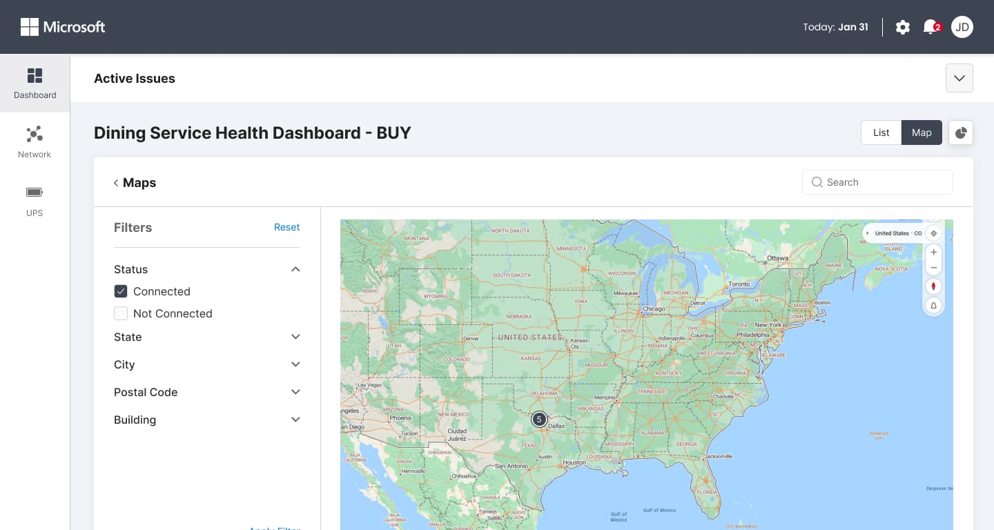
Task: Open the JD user avatar menu
Action: click(x=962, y=27)
